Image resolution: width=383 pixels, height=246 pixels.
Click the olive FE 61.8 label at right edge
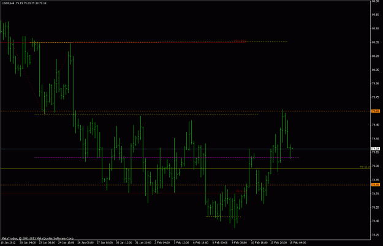[365, 167]
